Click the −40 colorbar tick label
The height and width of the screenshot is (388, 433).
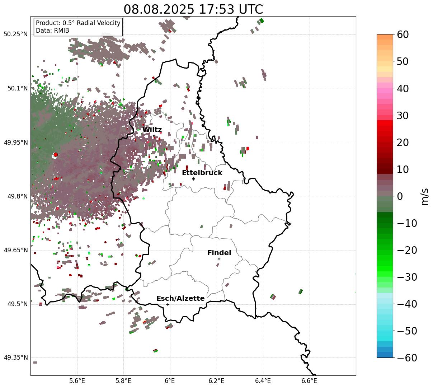(x=407, y=304)
